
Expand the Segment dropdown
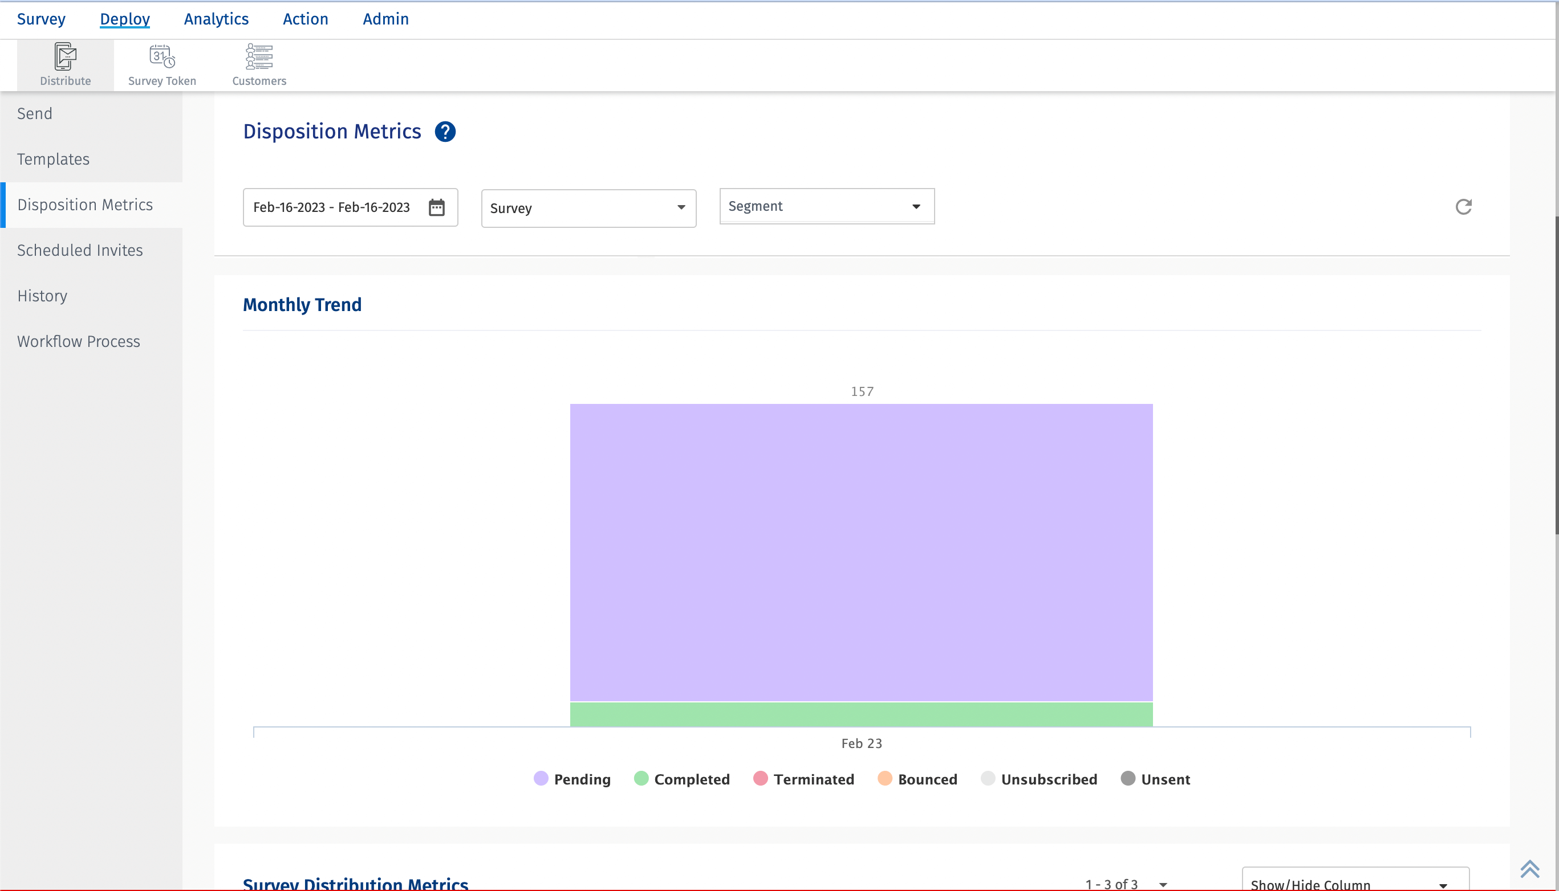click(826, 206)
